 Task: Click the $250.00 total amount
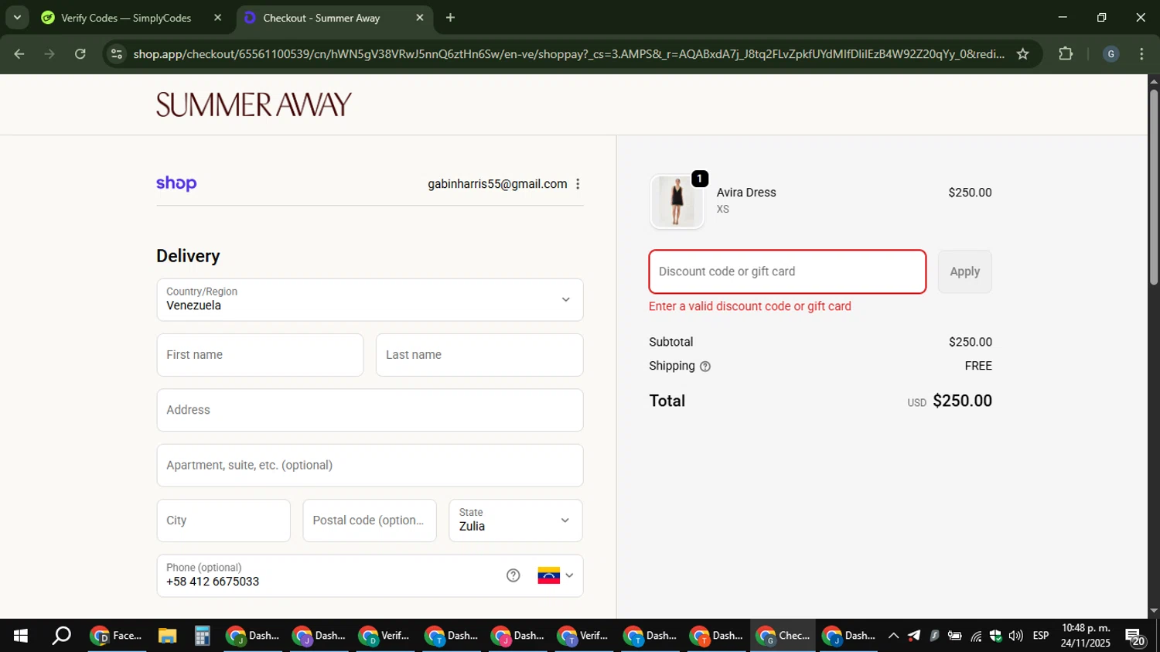tap(962, 401)
